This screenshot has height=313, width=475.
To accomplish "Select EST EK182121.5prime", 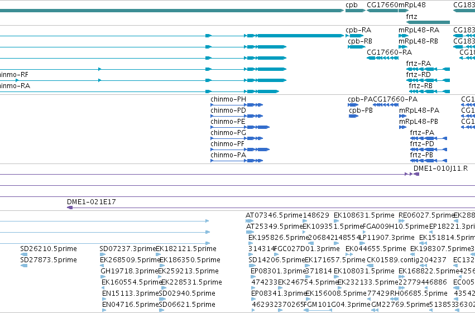I will click(x=158, y=254).
